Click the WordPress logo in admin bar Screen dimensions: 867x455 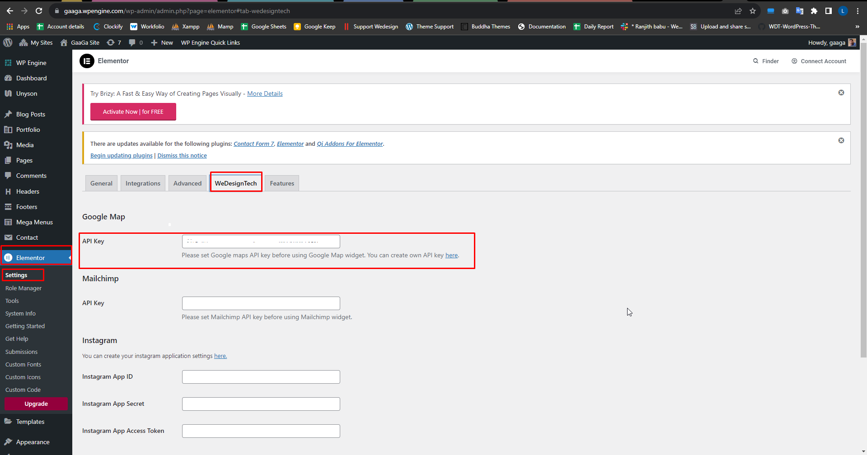(8, 42)
